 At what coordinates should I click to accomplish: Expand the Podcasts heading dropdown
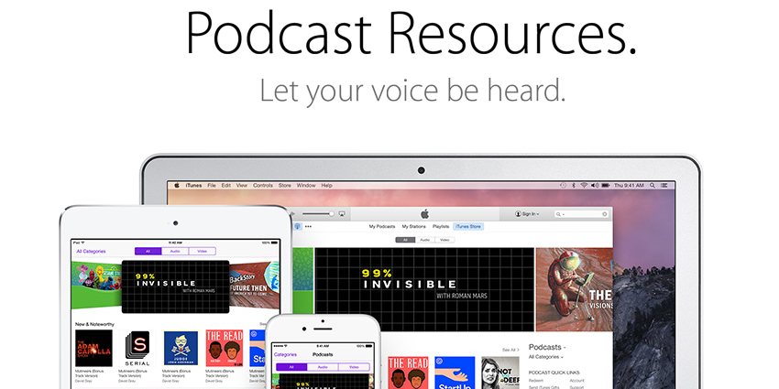[547, 347]
